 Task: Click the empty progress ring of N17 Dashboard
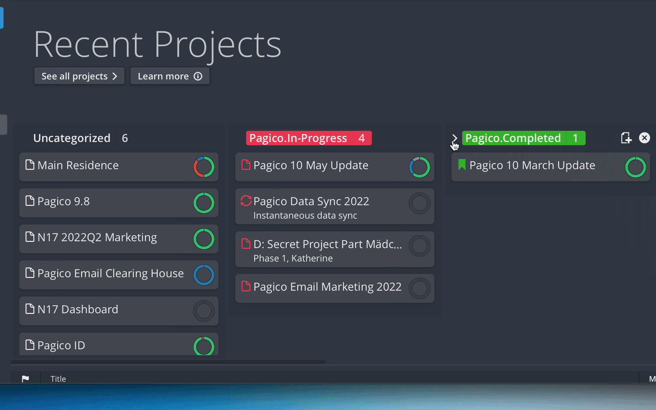(x=204, y=311)
